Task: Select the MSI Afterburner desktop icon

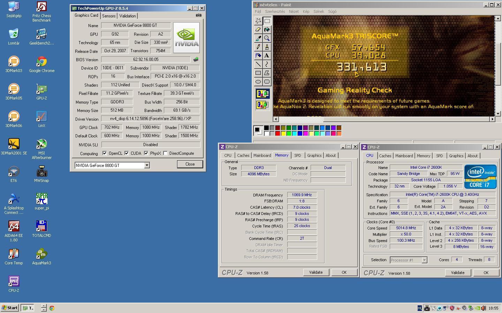Action: click(x=41, y=149)
